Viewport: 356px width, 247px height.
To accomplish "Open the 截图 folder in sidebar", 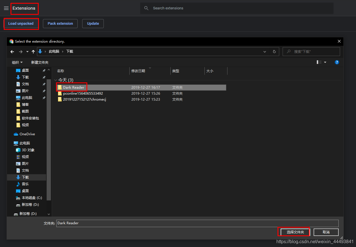I will pyautogui.click(x=25, y=111).
